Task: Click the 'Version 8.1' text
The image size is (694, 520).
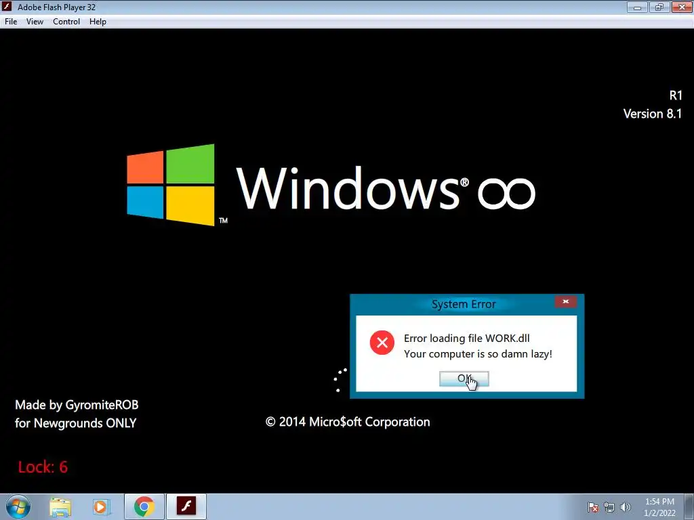Action: [653, 114]
